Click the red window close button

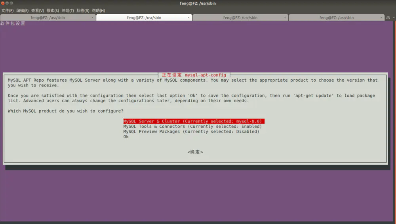(x=2, y=3)
